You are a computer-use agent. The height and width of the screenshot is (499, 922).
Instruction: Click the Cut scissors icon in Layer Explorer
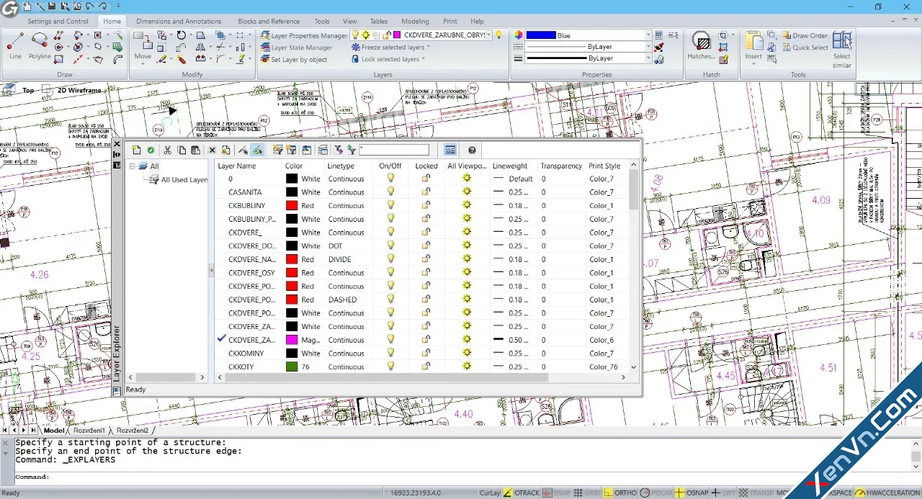(168, 150)
